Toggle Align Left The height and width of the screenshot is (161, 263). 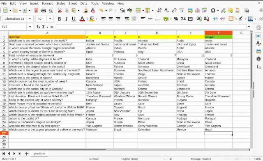(x=104, y=19)
